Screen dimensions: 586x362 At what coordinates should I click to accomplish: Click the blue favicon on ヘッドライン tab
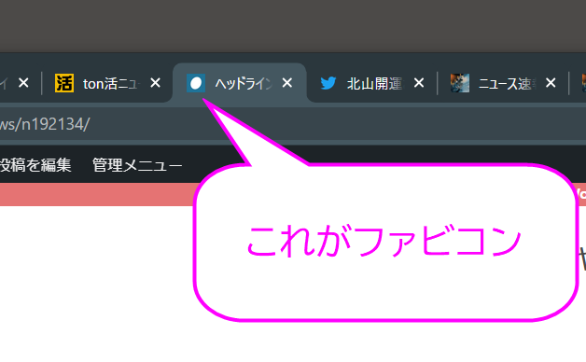tap(196, 83)
